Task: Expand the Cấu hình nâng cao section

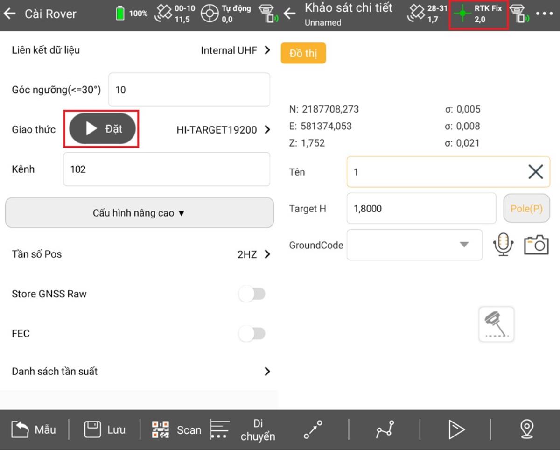Action: 139,213
